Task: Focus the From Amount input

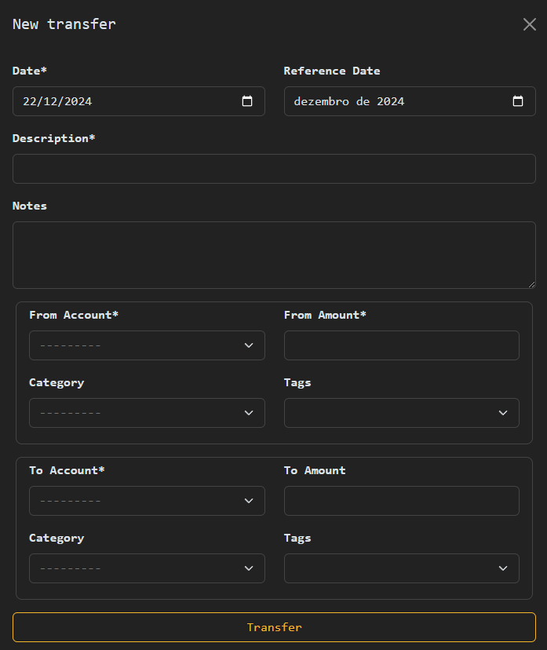Action: [401, 345]
